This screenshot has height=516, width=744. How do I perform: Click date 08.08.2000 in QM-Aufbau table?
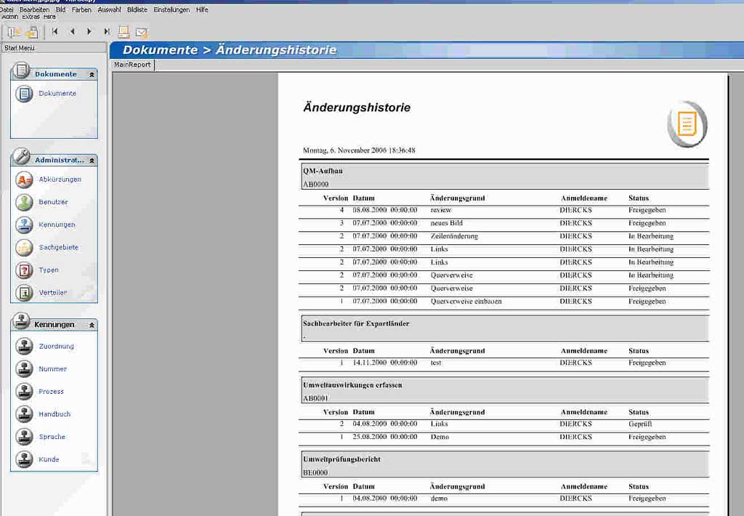point(385,210)
